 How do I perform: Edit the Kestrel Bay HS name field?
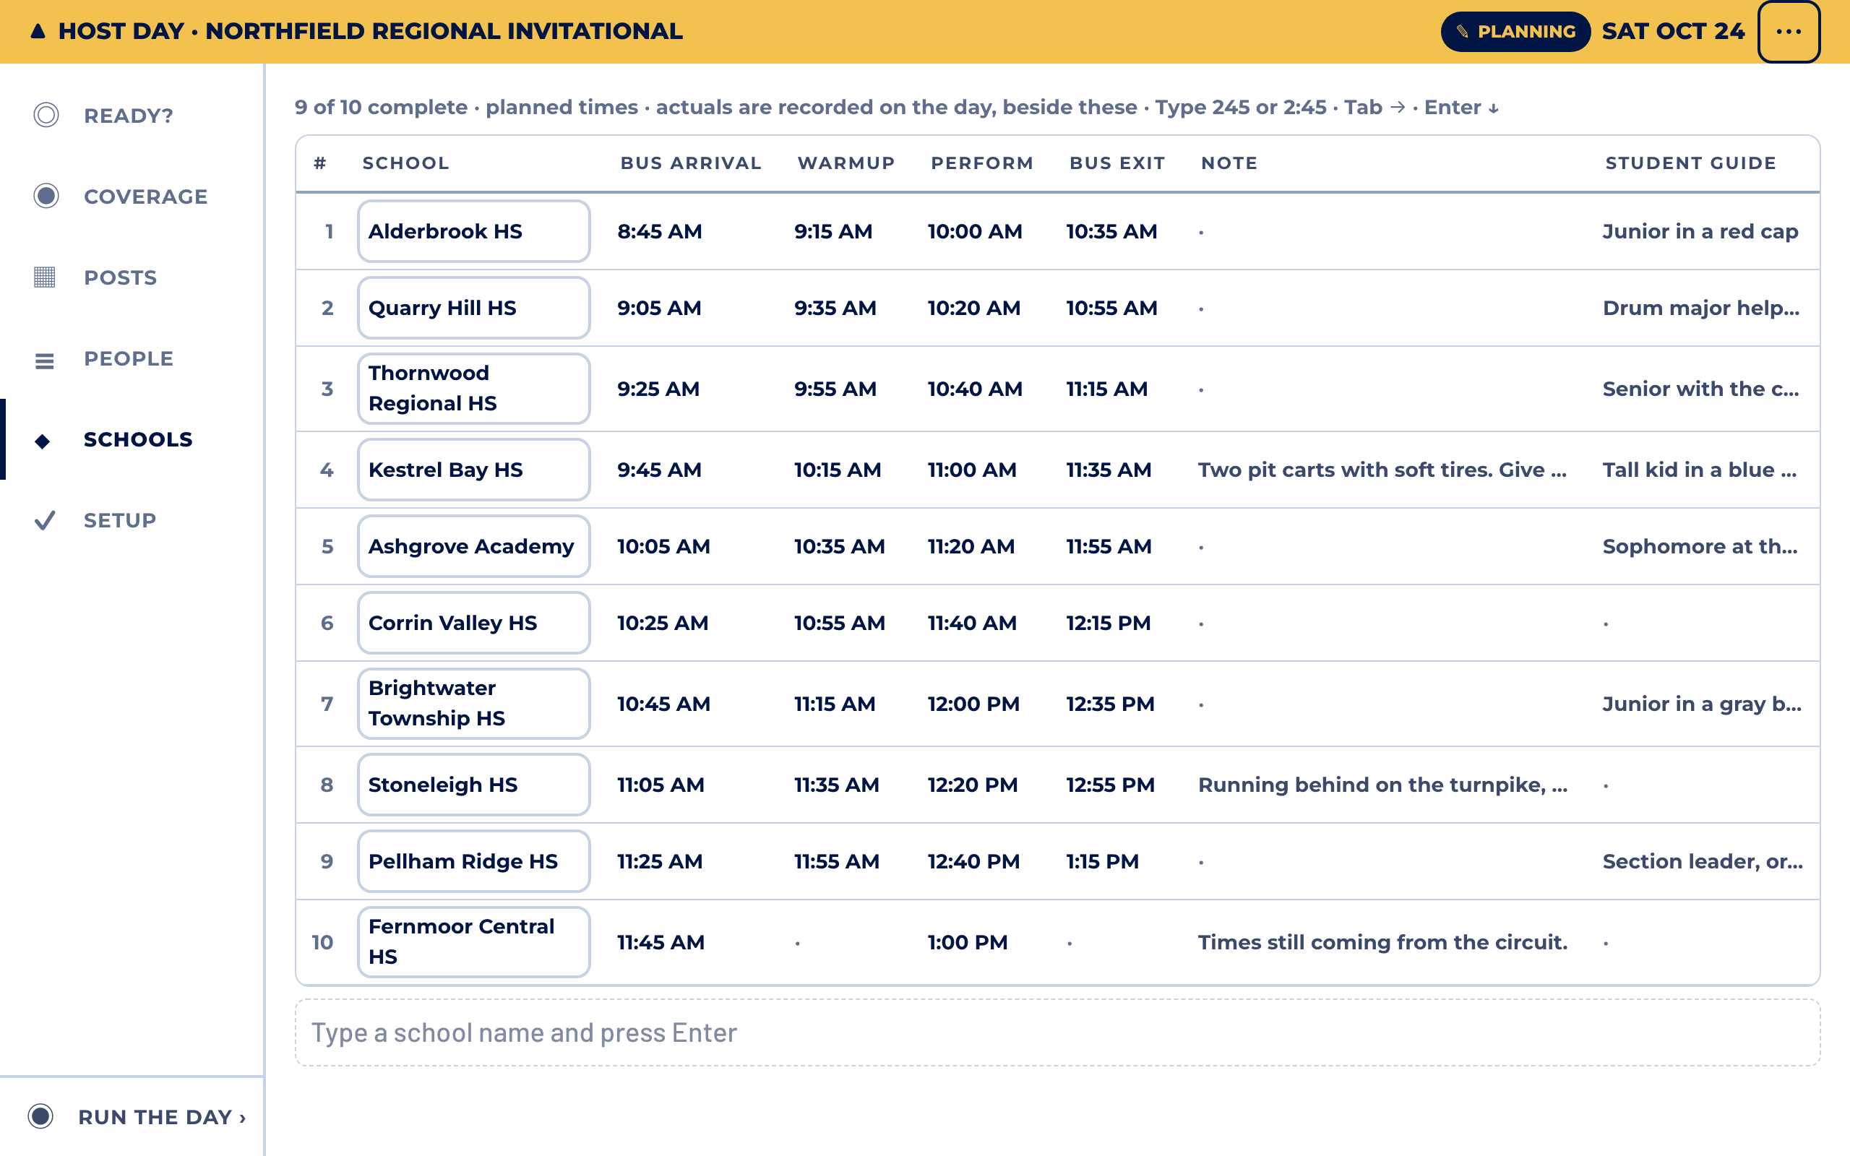(474, 470)
